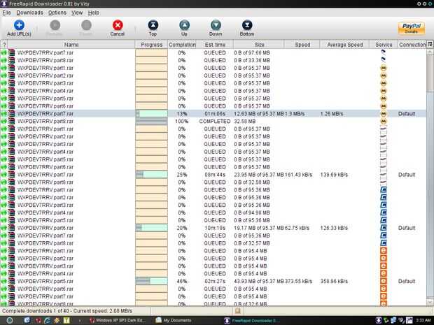Screen dimensions: 434x325
Task: Click the greyed-out Pause toolbar icon
Action: point(86,25)
